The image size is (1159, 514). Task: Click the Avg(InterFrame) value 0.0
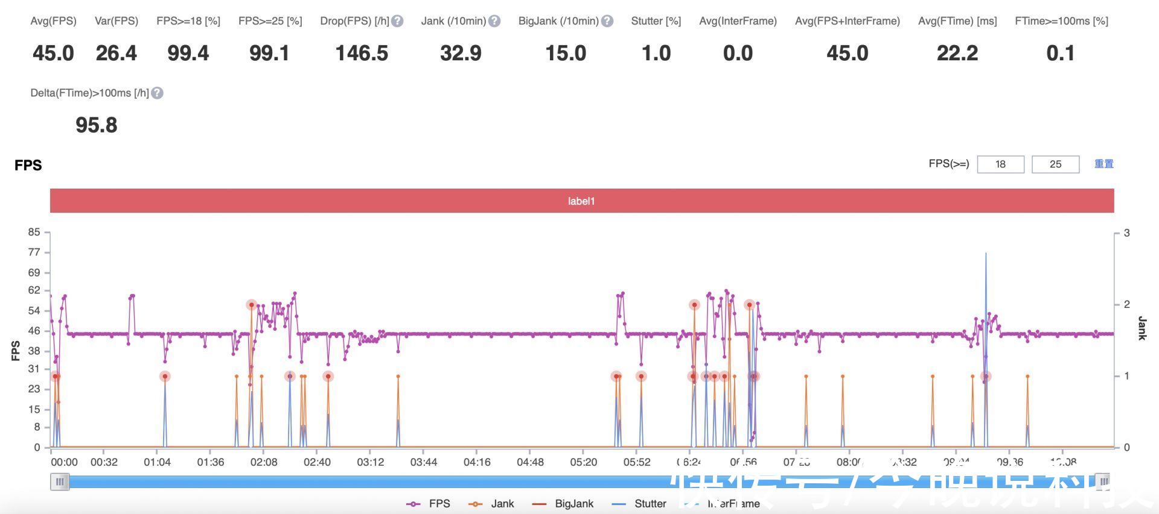(x=738, y=53)
